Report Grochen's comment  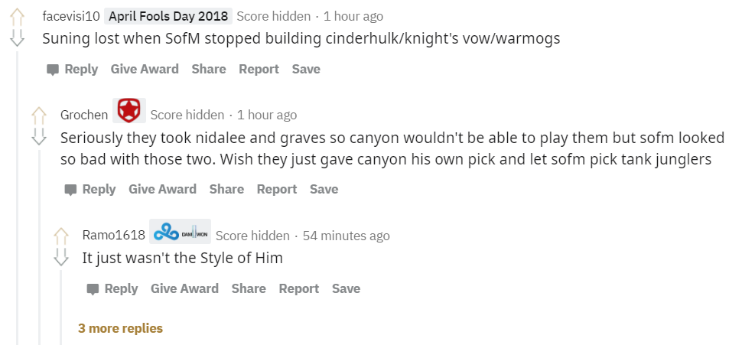pyautogui.click(x=276, y=189)
